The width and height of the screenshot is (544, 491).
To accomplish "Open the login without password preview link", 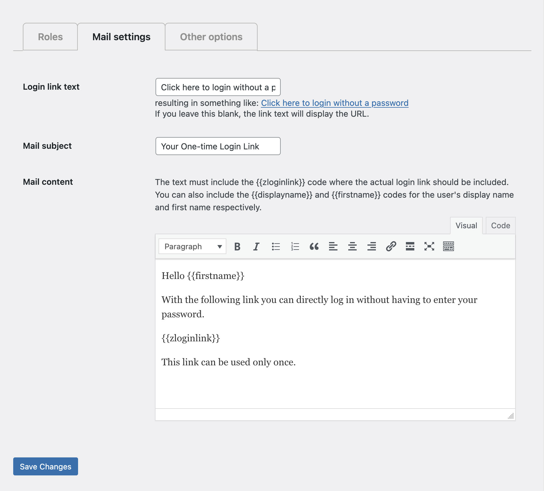I will [x=335, y=103].
